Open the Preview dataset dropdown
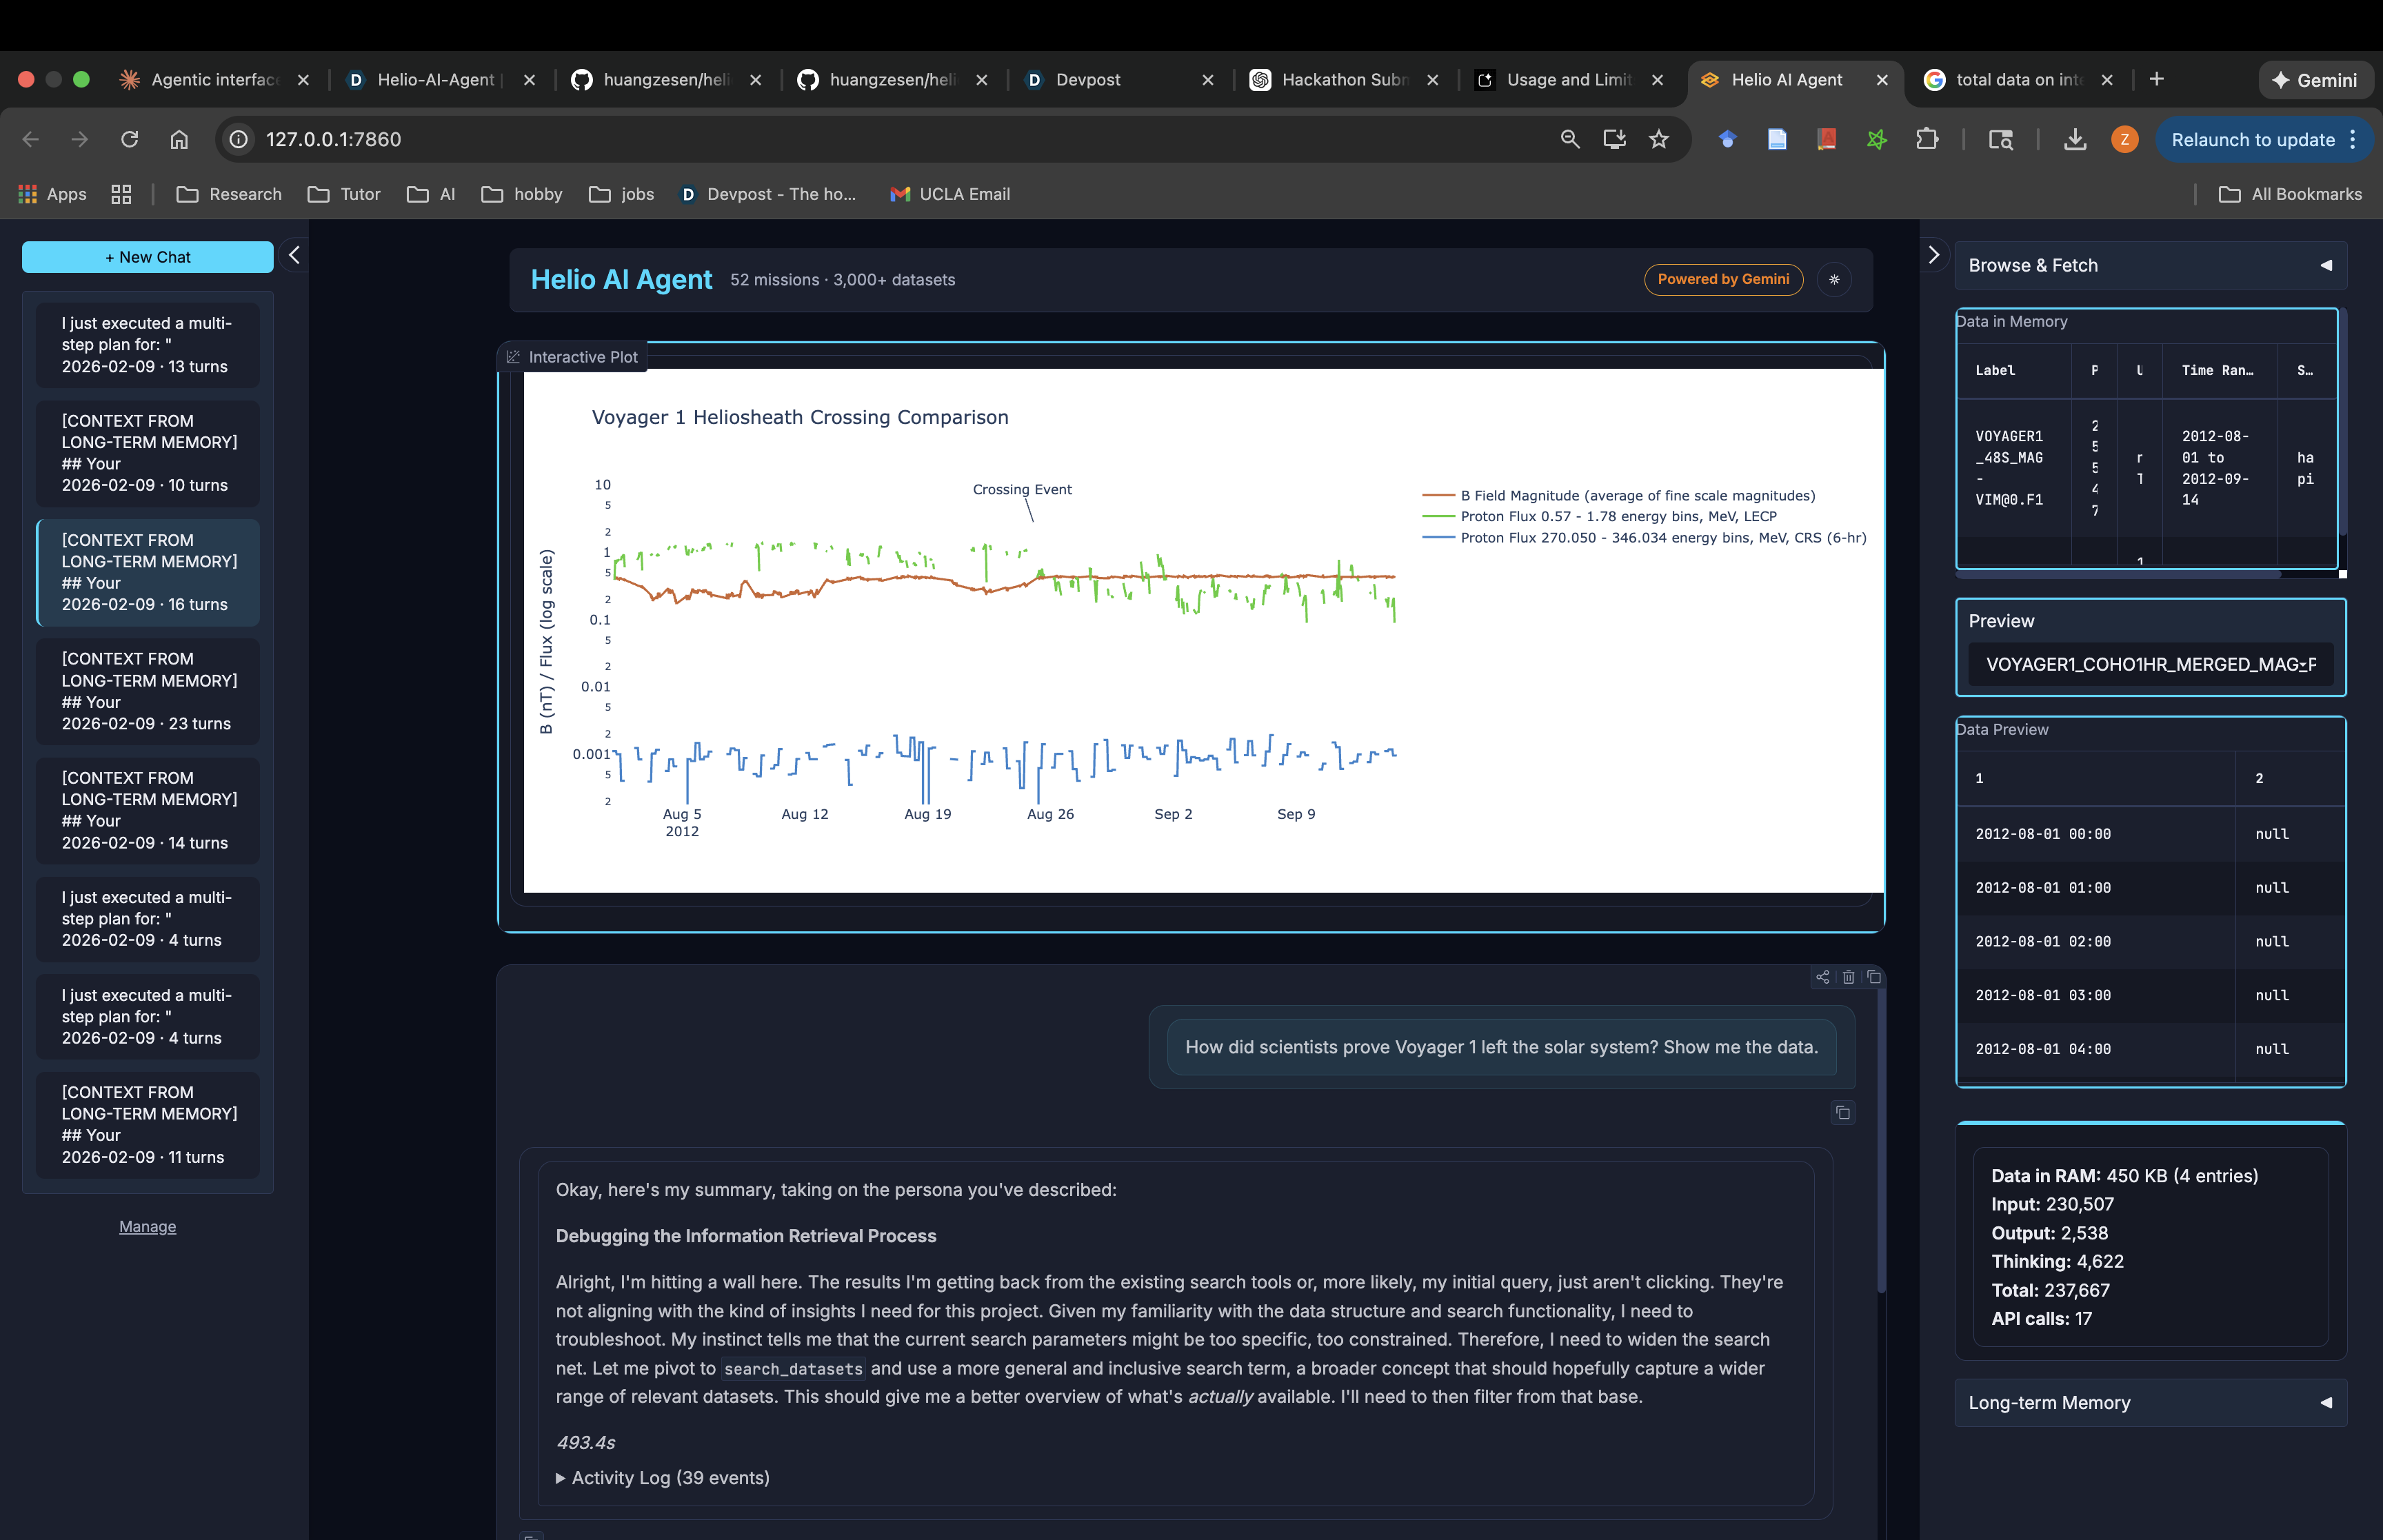 (2150, 665)
